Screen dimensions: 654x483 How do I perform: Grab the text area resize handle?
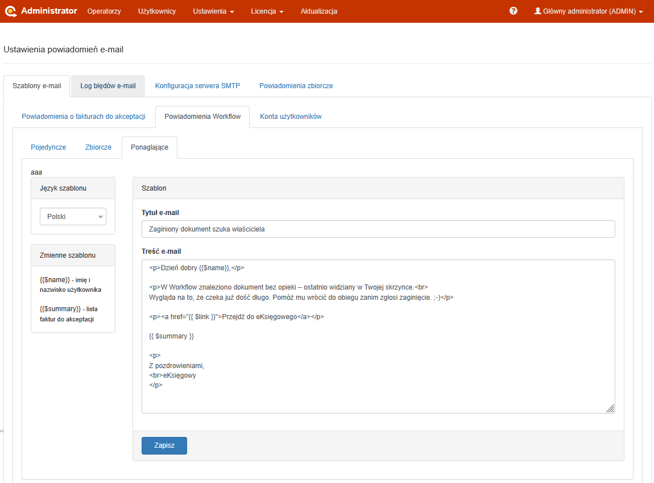(x=610, y=408)
